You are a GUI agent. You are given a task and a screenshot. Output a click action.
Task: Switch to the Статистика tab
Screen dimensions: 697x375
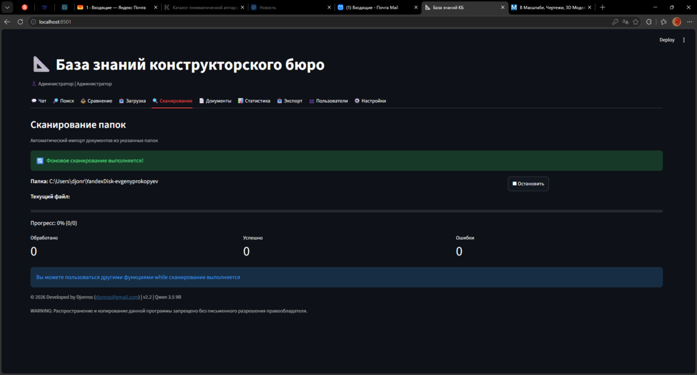coord(254,101)
